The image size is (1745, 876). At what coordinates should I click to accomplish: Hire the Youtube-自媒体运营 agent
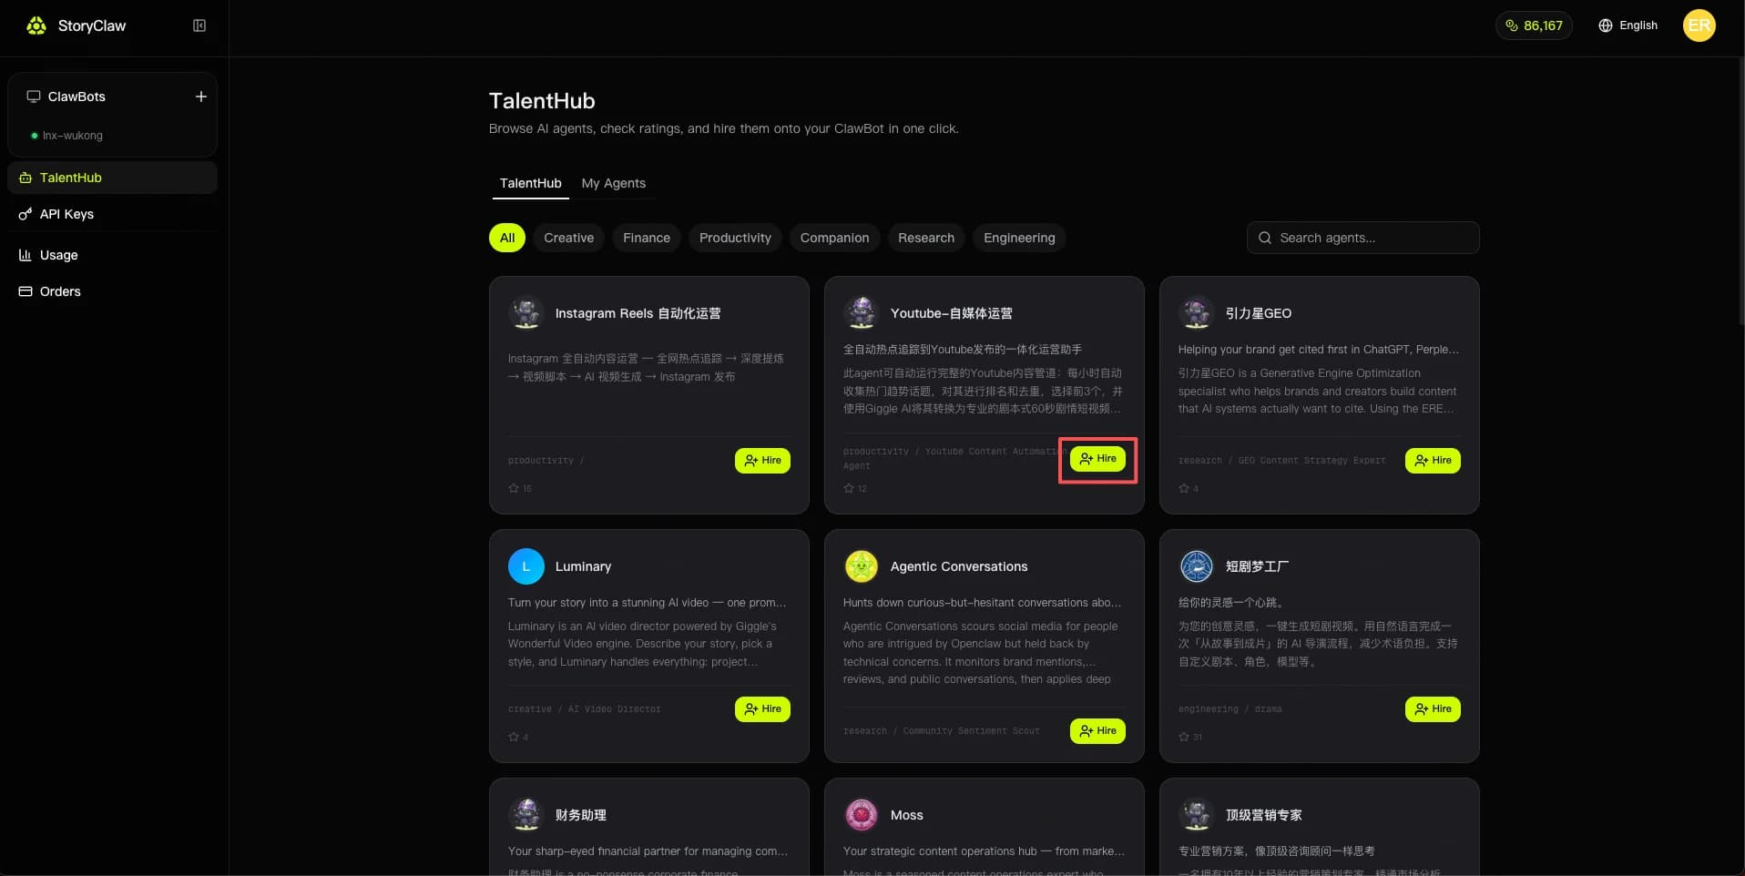click(1097, 459)
